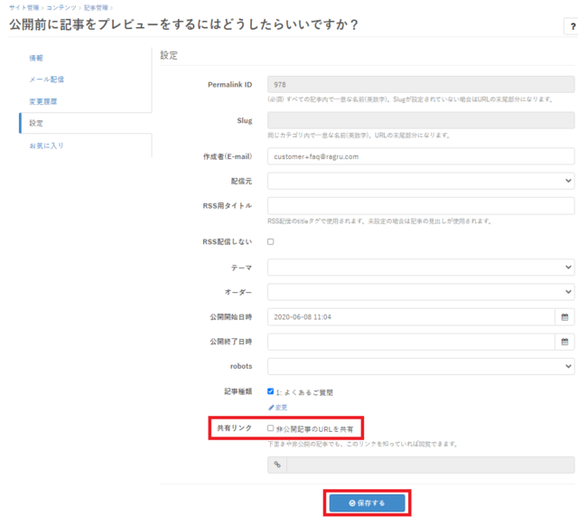
Task: Click the 公開開始日時 date field
Action: point(411,317)
